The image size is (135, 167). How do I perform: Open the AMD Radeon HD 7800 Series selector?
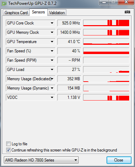pyautogui.click(x=41, y=160)
